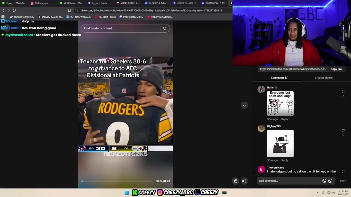Open Rafan's profile avatar
The width and height of the screenshot is (351, 197).
[261, 89]
